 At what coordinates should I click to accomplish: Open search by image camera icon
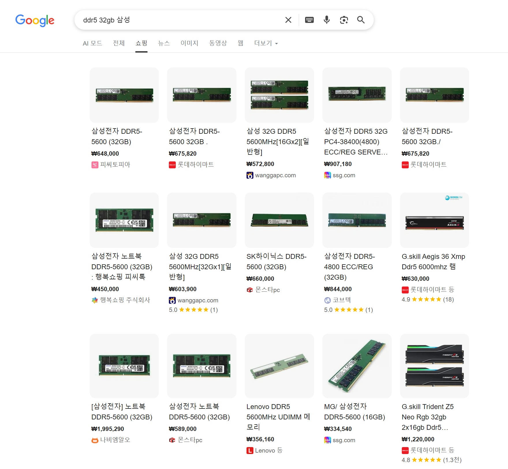(x=344, y=20)
